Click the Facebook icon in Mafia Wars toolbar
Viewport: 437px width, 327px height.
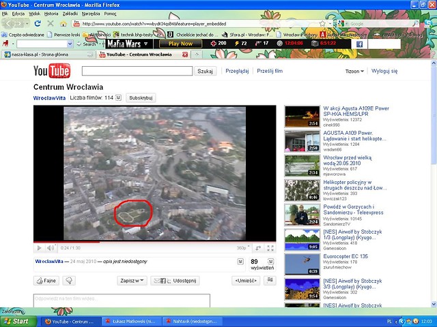pyautogui.click(x=360, y=44)
